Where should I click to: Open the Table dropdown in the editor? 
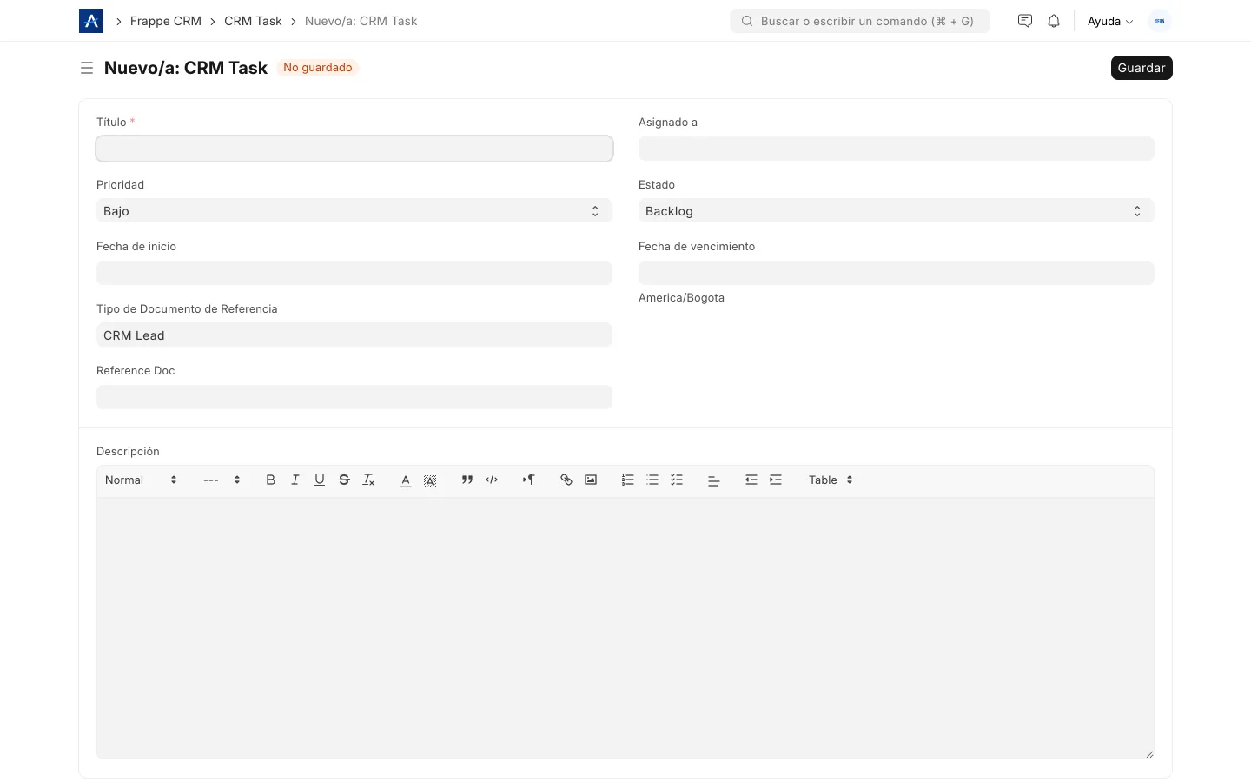[x=831, y=480]
